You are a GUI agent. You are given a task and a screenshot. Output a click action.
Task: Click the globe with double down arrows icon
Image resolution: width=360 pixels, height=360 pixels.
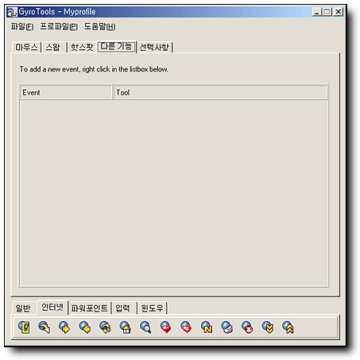point(268,327)
